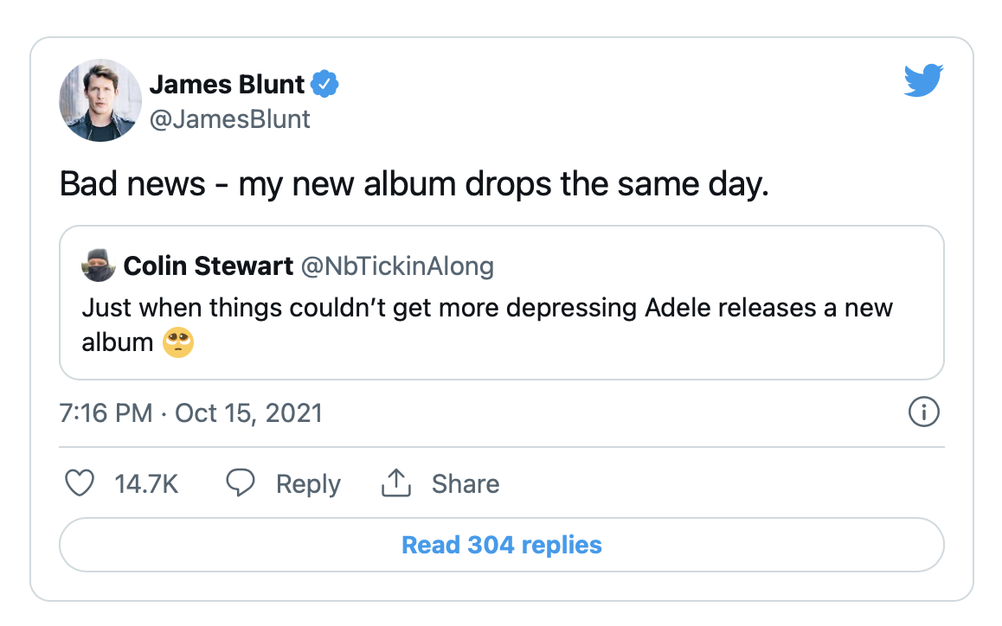This screenshot has width=1002, height=626.
Task: Visit the @JamesBlunt handle link
Action: 230,118
